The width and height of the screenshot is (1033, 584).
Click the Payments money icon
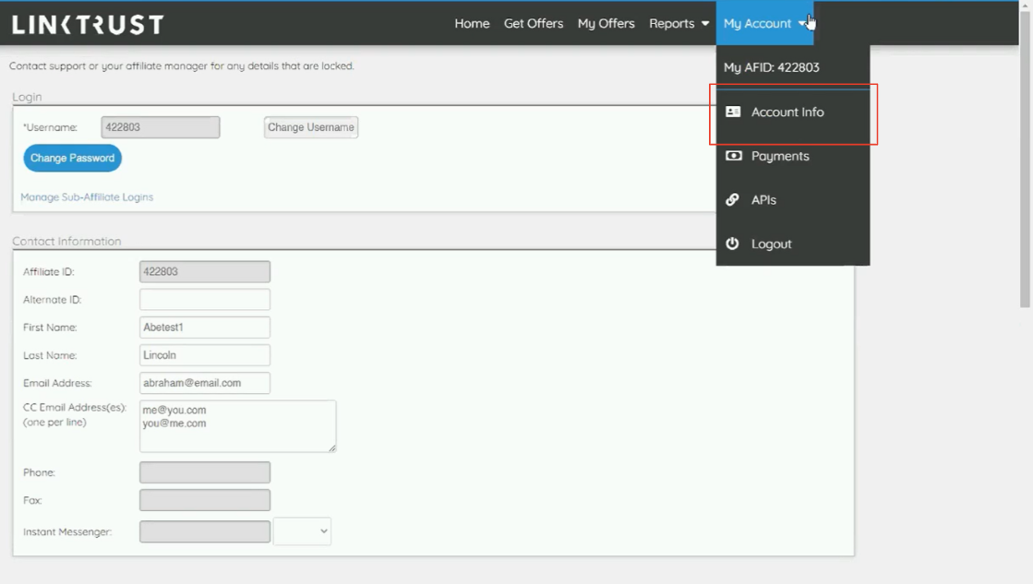click(733, 156)
